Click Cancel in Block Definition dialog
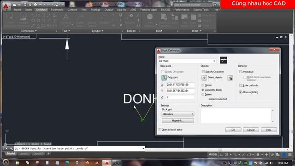The height and width of the screenshot is (166, 295). [x=251, y=130]
